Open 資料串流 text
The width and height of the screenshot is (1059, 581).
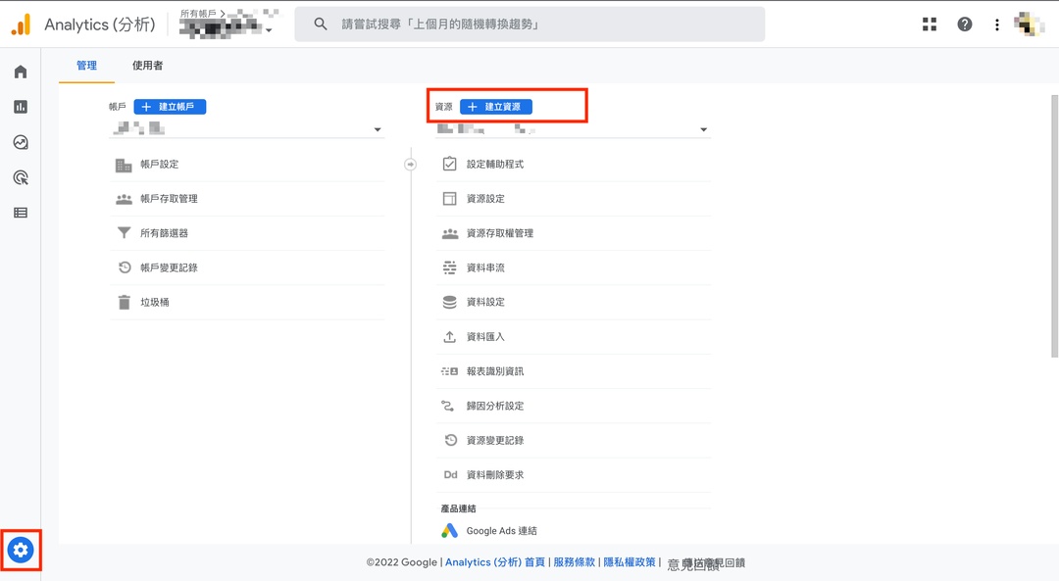pyautogui.click(x=485, y=267)
